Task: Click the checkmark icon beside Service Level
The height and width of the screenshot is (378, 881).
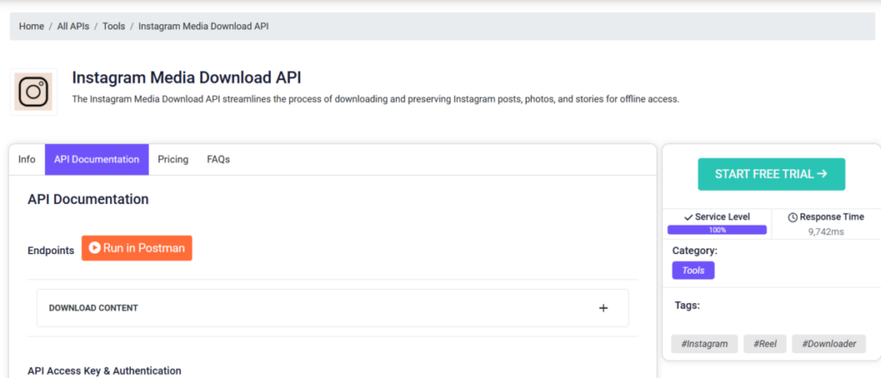Action: click(x=688, y=217)
